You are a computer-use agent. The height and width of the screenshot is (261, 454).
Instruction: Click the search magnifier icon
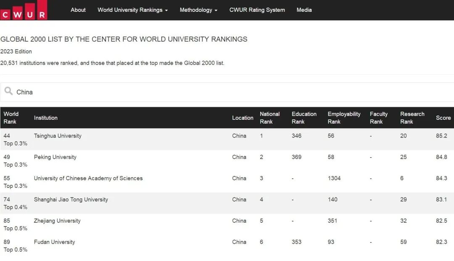click(x=8, y=91)
